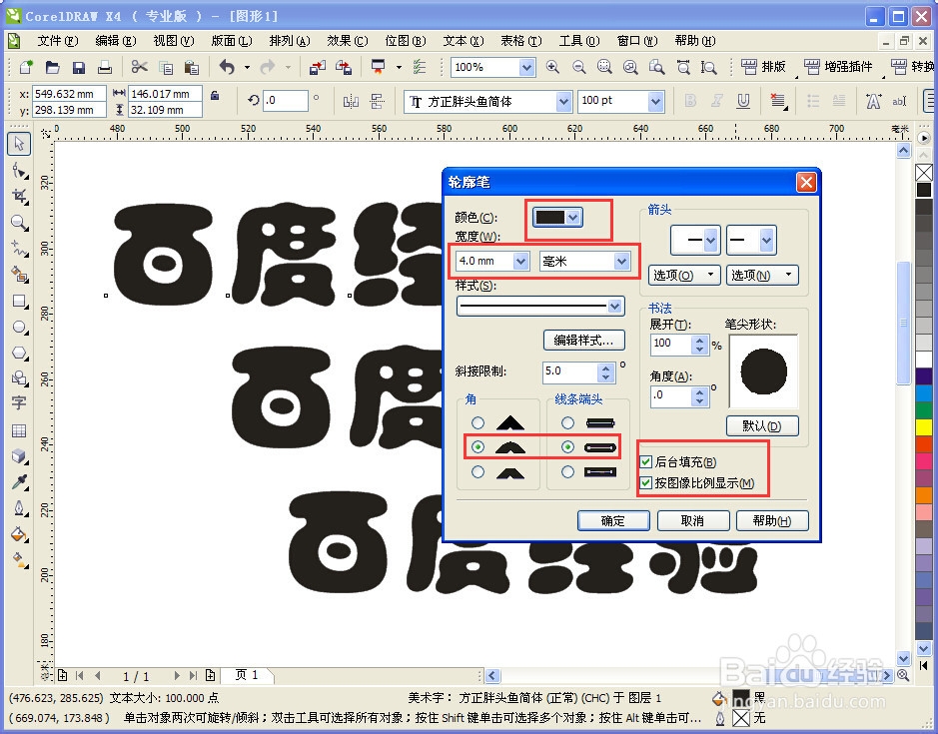
Task: Click the Undo arrow icon
Action: [x=227, y=67]
